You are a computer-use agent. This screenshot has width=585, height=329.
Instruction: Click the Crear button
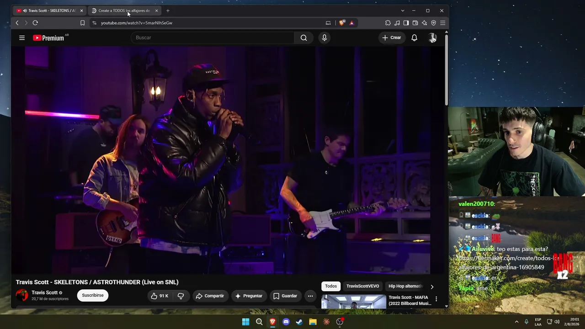(391, 37)
